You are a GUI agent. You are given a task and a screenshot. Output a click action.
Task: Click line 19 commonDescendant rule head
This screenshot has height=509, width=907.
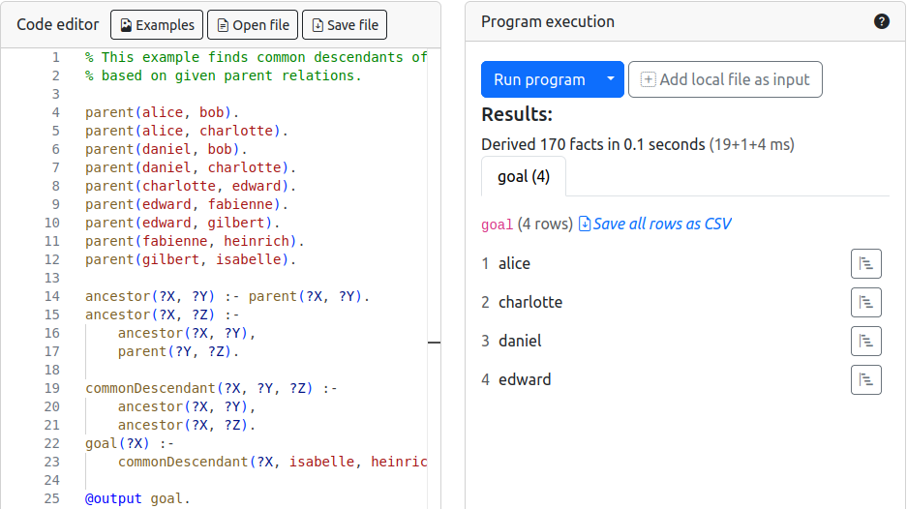click(x=211, y=388)
